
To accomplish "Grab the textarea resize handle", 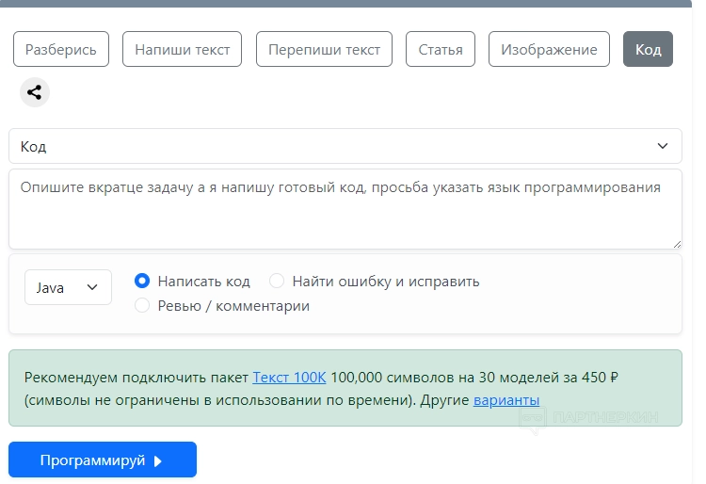I will point(677,244).
